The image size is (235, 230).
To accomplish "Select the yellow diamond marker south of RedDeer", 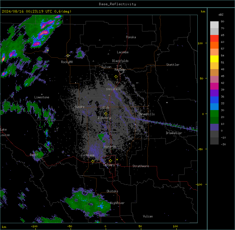I will coord(116,77).
